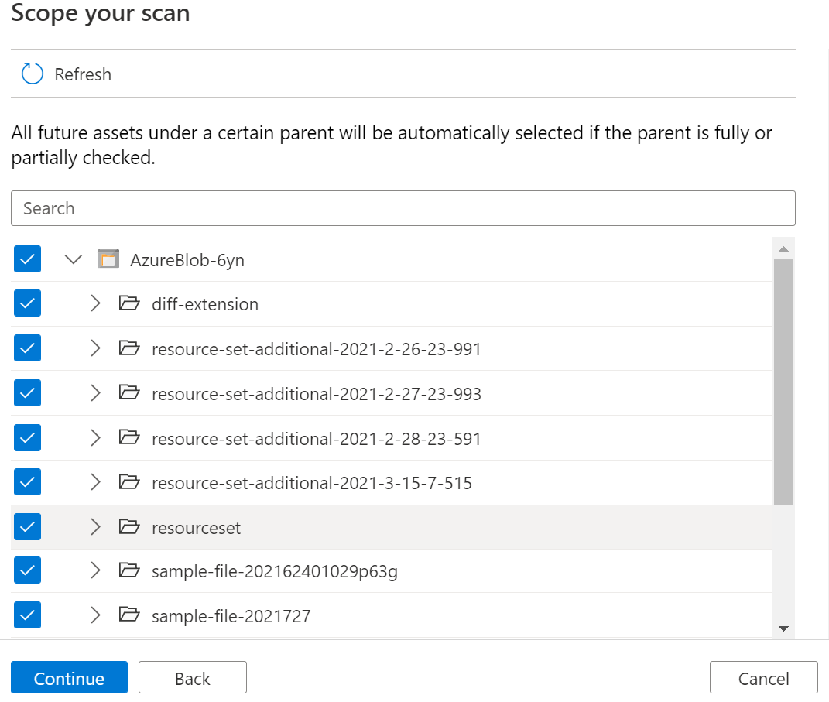The width and height of the screenshot is (829, 702).
Task: Click folder icon for resource-set-additional-2021-3-15-7-515
Action: [x=129, y=482]
